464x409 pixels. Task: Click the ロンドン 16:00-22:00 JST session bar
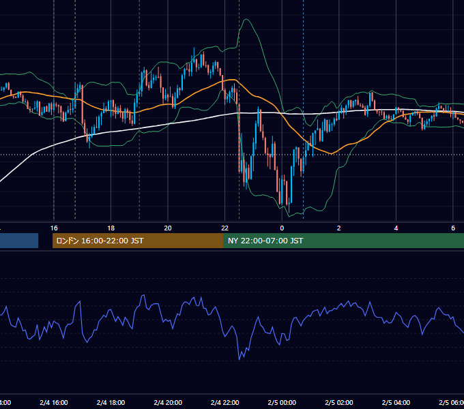point(138,241)
